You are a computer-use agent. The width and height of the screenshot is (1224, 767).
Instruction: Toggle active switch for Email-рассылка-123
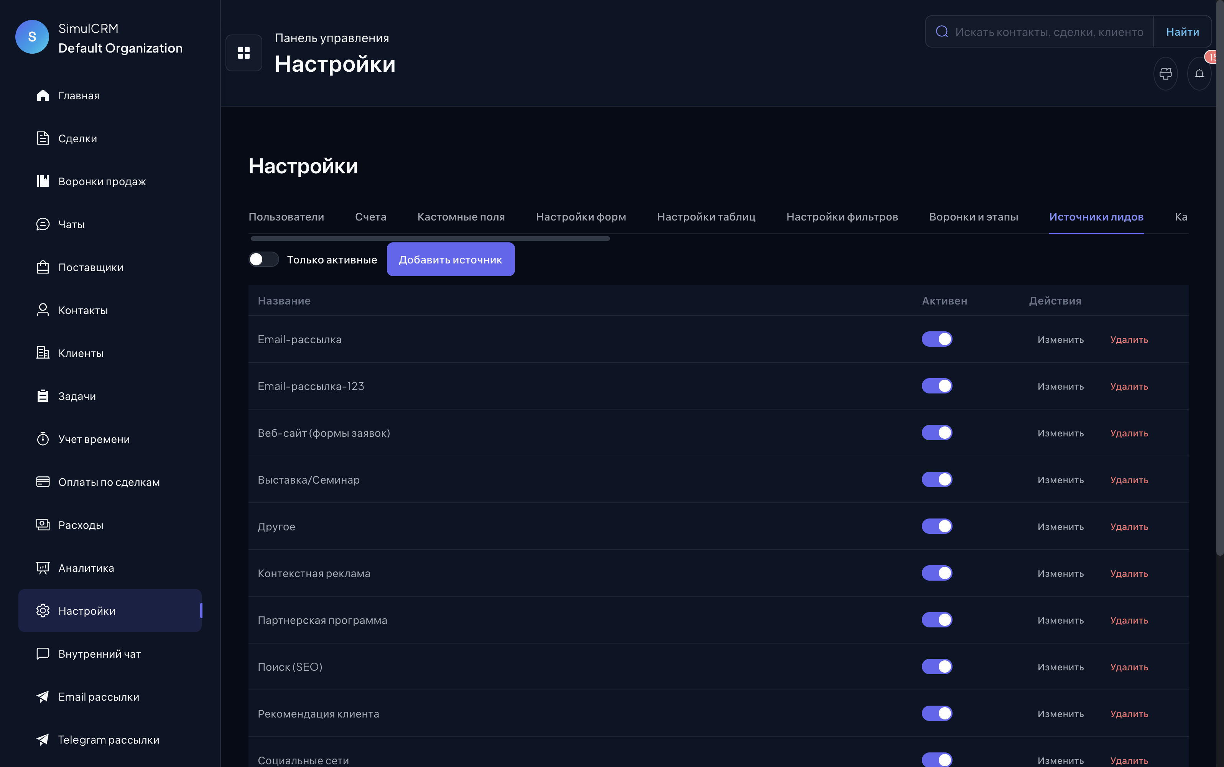(x=937, y=385)
